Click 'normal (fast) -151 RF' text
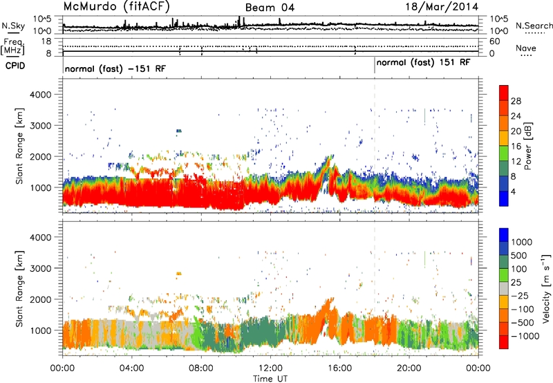Viewport: 553px width, 383px height. (115, 68)
